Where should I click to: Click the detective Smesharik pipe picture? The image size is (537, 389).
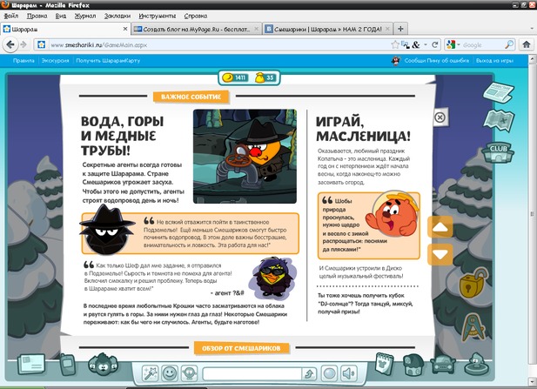click(245, 157)
